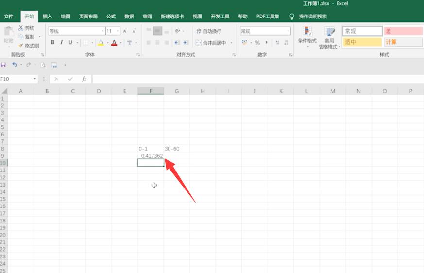Click the Paste (粘贴) clipboard icon
Screen dimensions: 424x273
click(x=9, y=32)
